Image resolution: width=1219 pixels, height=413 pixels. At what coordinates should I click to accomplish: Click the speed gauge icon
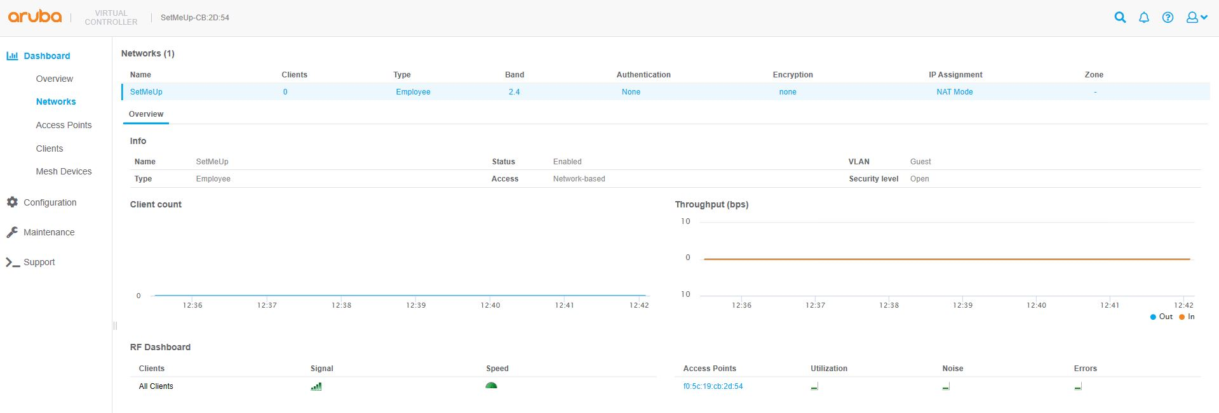[491, 385]
